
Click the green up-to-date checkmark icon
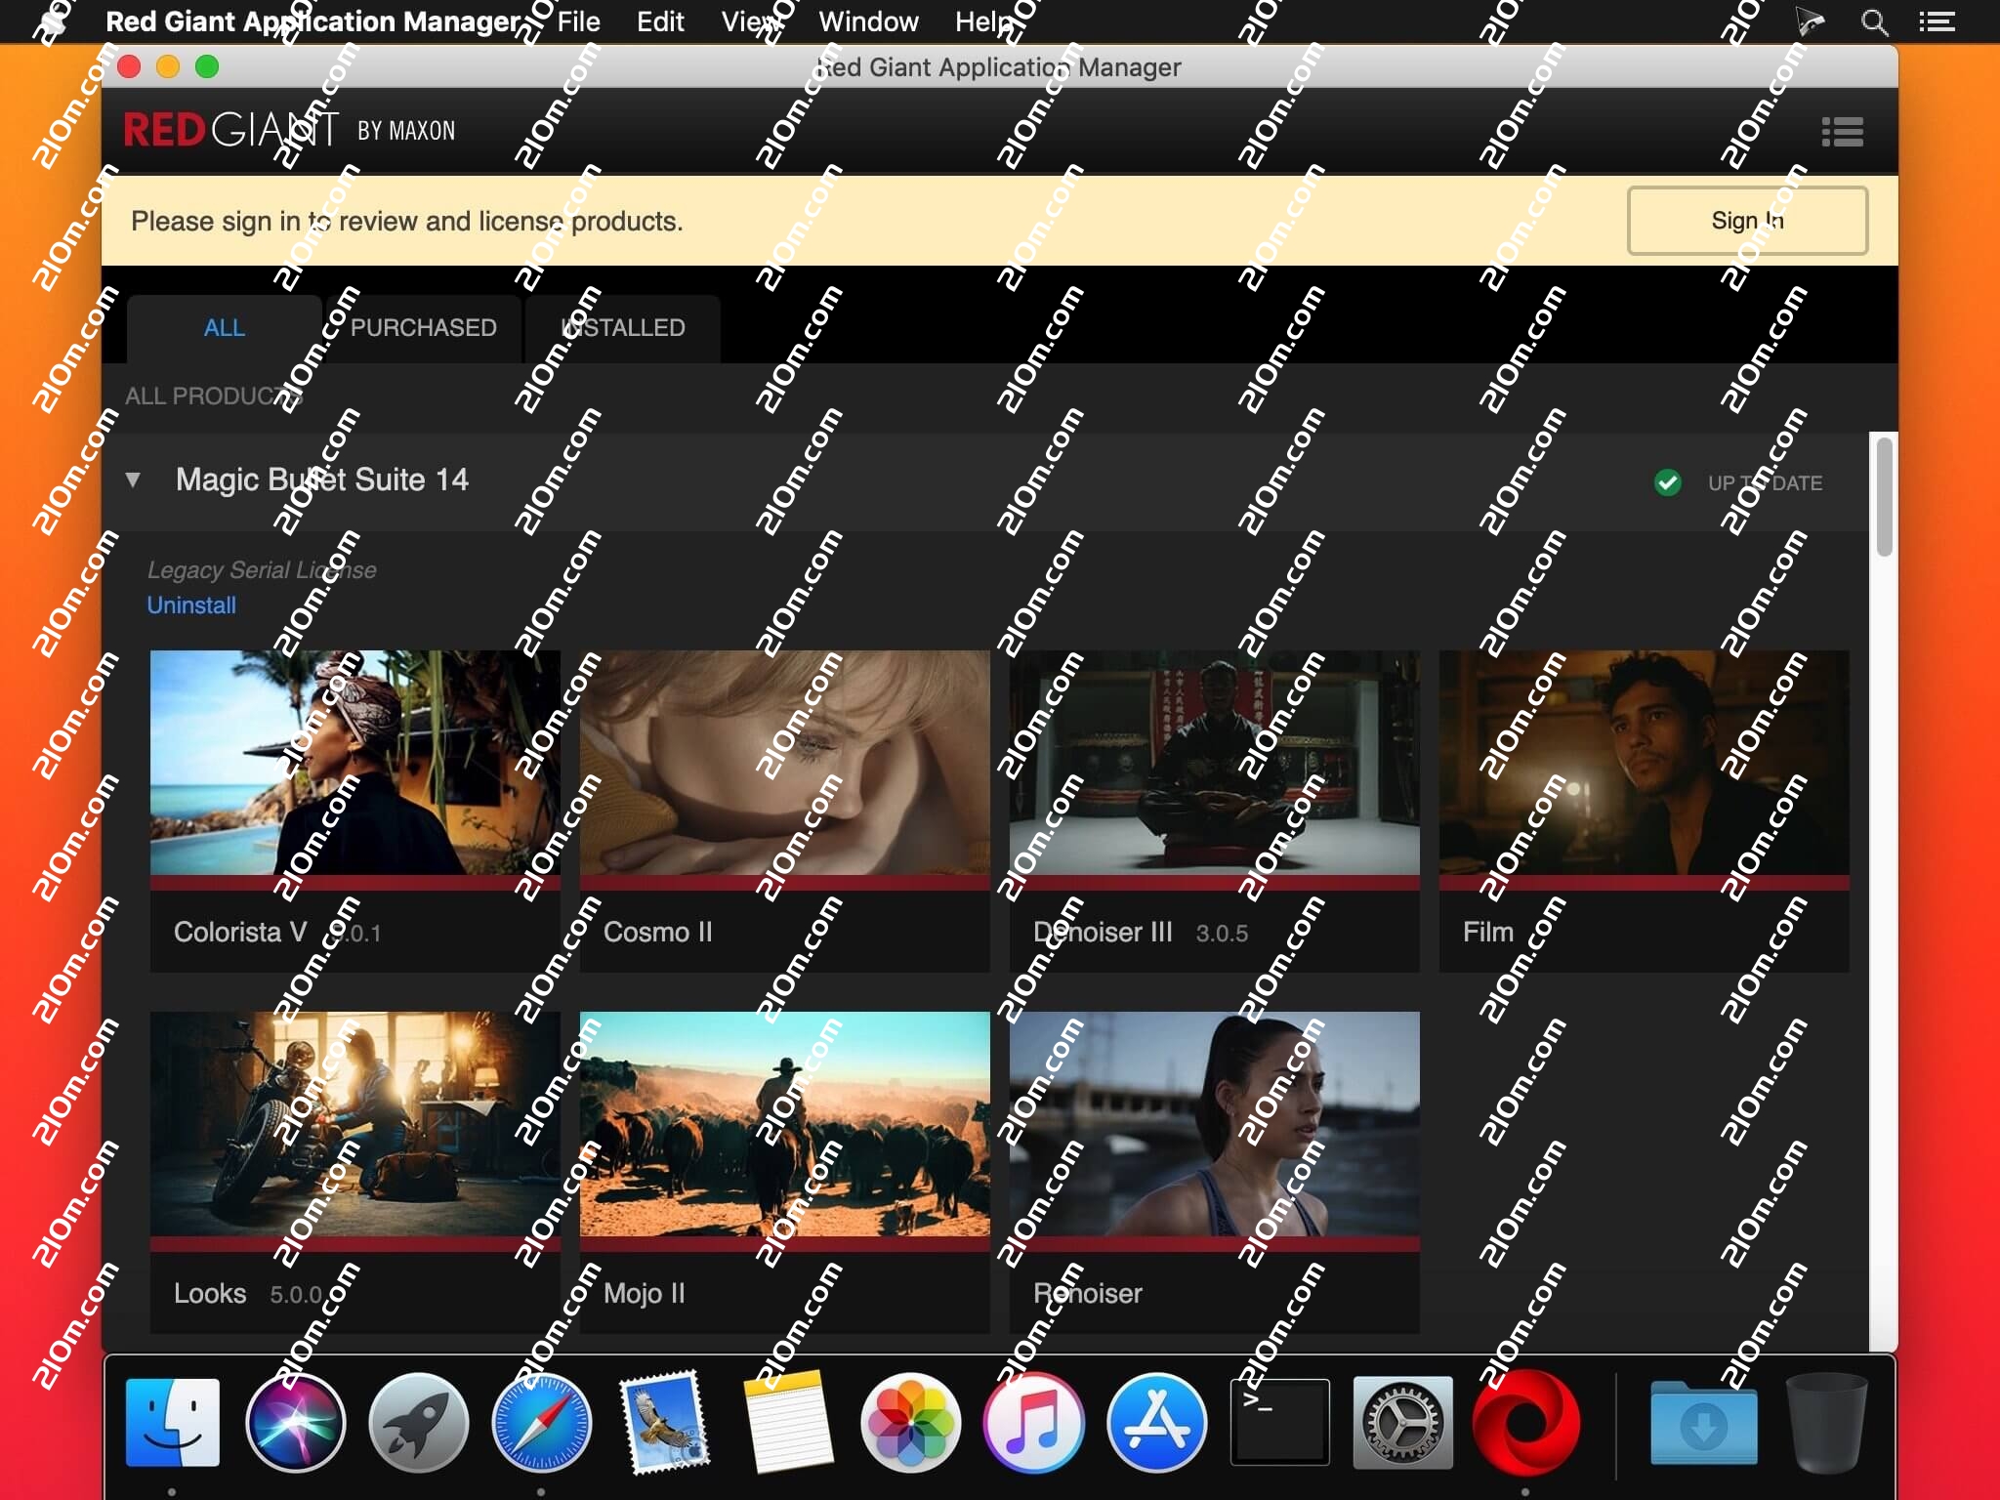point(1668,482)
